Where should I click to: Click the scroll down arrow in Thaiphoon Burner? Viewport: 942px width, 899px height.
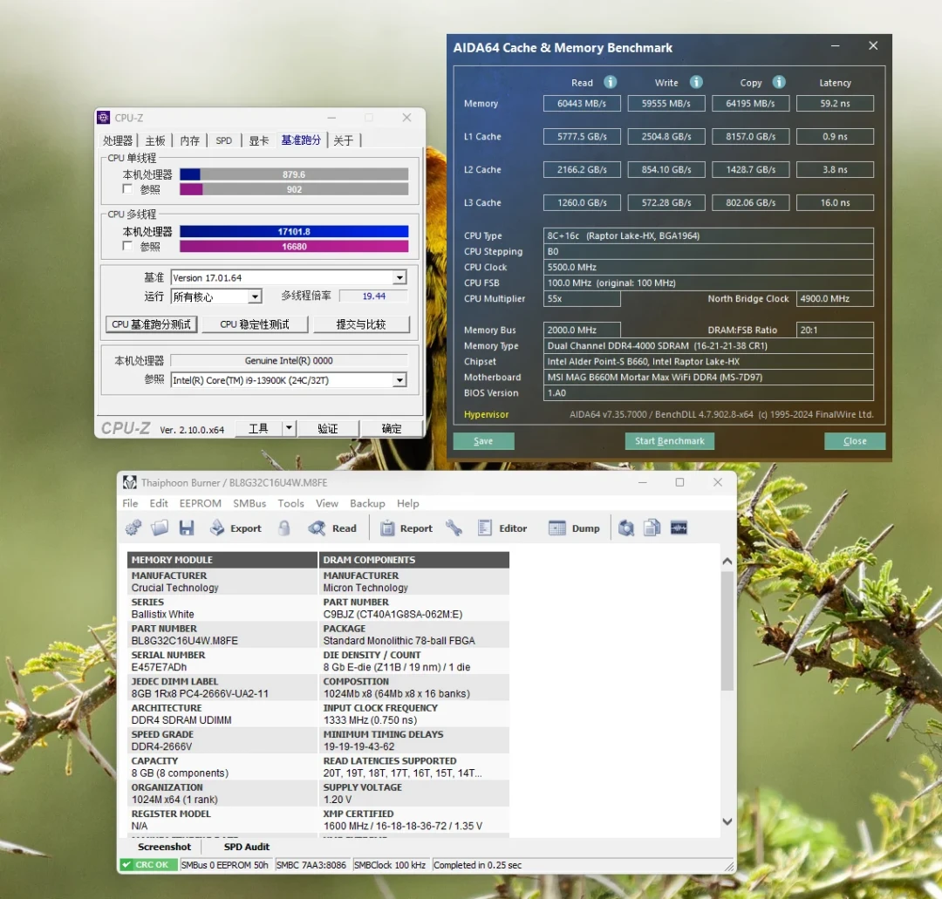tap(727, 821)
